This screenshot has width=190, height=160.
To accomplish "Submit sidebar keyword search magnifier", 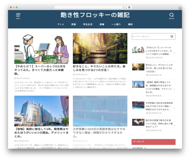I will [172, 36].
